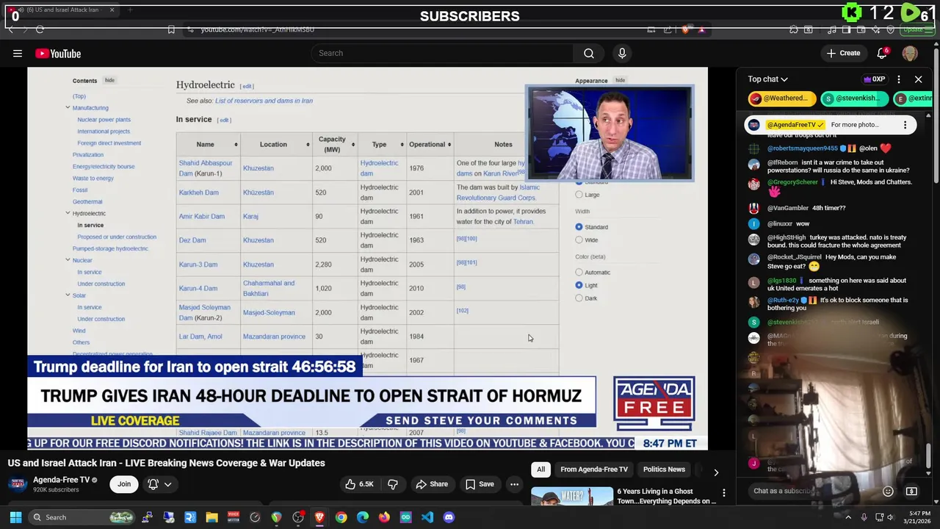Click the Windows taskbar search box
Screen dimensions: 940x529
[82, 517]
